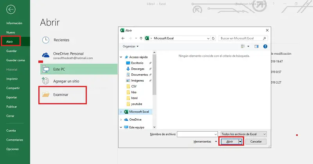This screenshot has width=313, height=164.
Task: Open the Compartir section
Action: [x=13, y=88]
